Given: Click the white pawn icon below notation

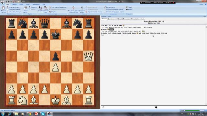Looking at the screenshot, I should click(103, 107).
